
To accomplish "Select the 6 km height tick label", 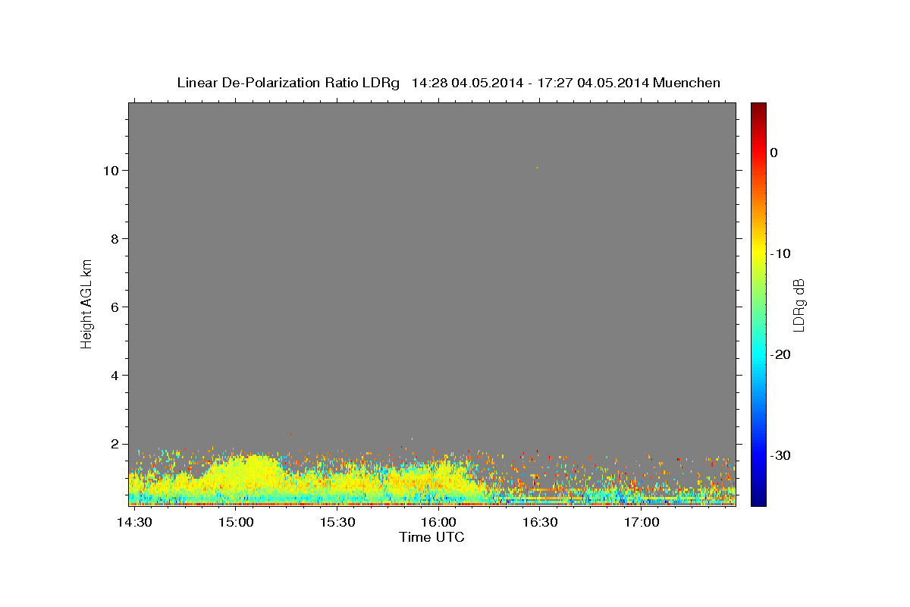I will [x=115, y=307].
